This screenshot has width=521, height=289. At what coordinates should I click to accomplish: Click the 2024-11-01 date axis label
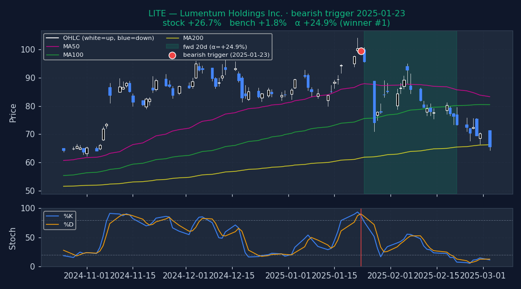coord(87,276)
